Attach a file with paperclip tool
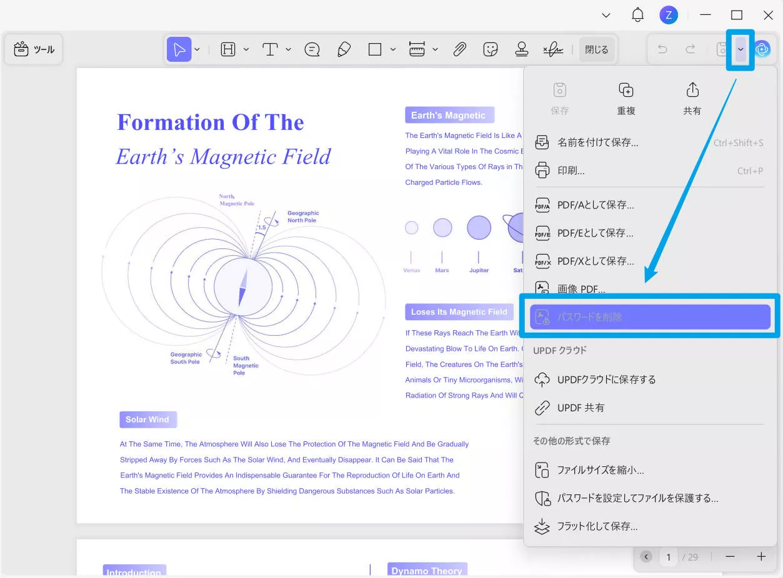 (x=460, y=49)
